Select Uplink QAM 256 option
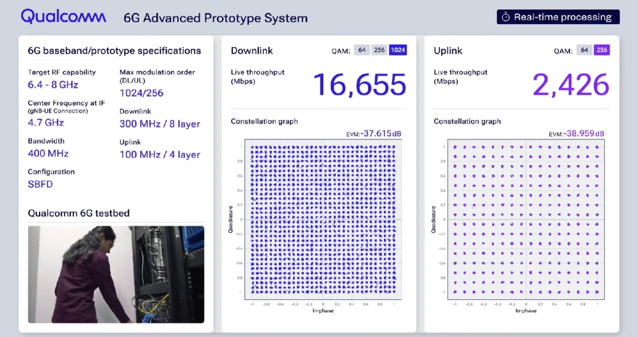The width and height of the screenshot is (638, 337). (602, 50)
